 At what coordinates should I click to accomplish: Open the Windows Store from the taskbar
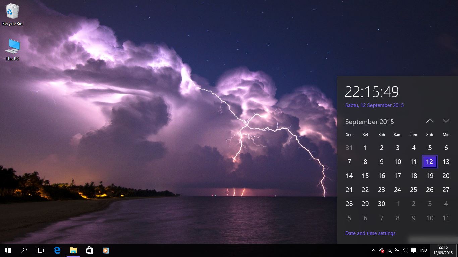pos(89,250)
